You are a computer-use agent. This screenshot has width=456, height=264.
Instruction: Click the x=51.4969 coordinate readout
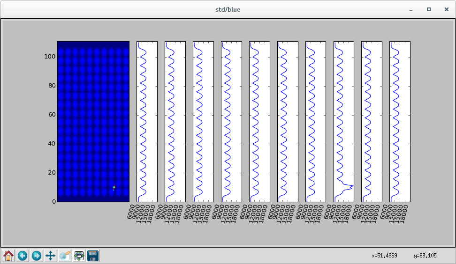click(384, 256)
